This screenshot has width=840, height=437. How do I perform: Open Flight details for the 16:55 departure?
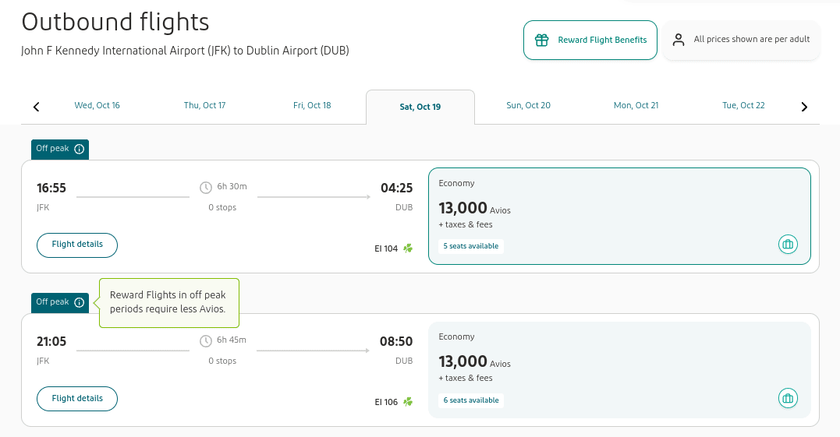coord(77,245)
